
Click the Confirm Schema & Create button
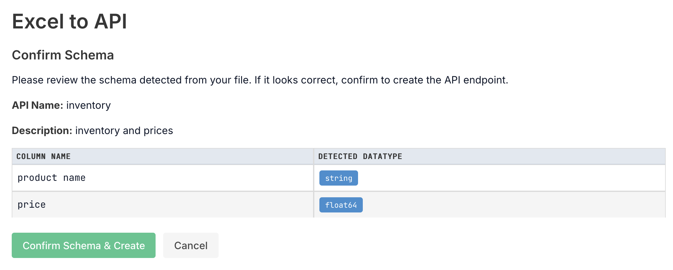click(x=84, y=245)
